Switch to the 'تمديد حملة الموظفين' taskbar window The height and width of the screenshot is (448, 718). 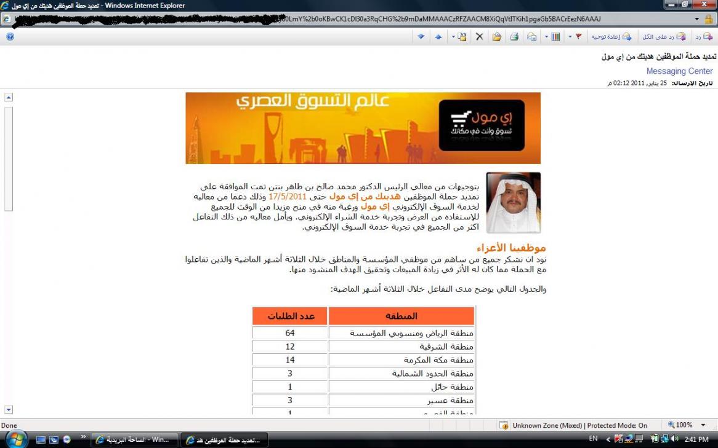pyautogui.click(x=224, y=440)
